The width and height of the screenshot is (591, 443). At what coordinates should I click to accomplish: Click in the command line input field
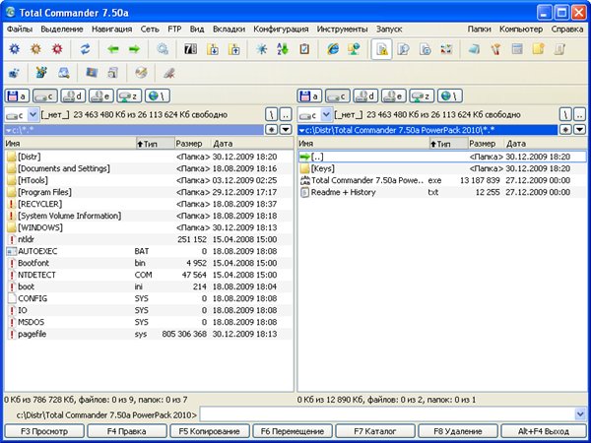pos(387,414)
